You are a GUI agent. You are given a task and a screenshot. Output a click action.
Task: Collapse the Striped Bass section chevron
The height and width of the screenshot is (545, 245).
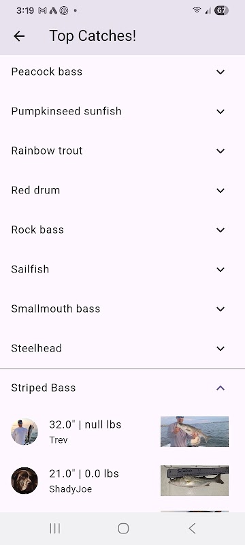[220, 388]
